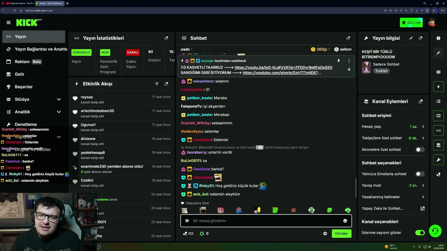Image resolution: width=447 pixels, height=251 pixels.
Task: Click the Gönder send button
Action: (342, 234)
